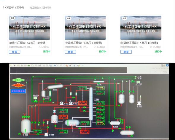Click the (中级)化工精馏1+X 练习 title
Image resolution: width=175 pixels, height=140 pixels.
click(x=83, y=43)
